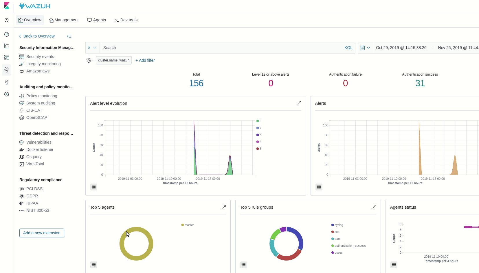Viewport: 479px width, 273px height.
Task: Open the Add filter link
Action: 145,60
